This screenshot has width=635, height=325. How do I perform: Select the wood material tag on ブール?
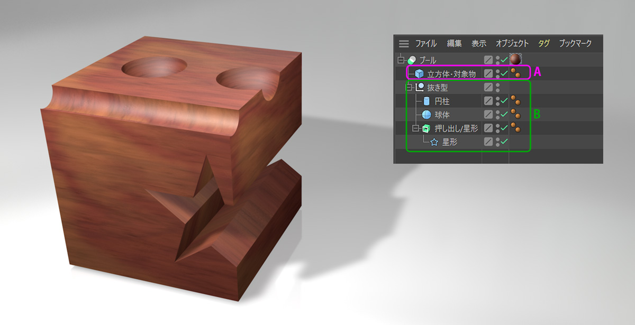coord(515,59)
